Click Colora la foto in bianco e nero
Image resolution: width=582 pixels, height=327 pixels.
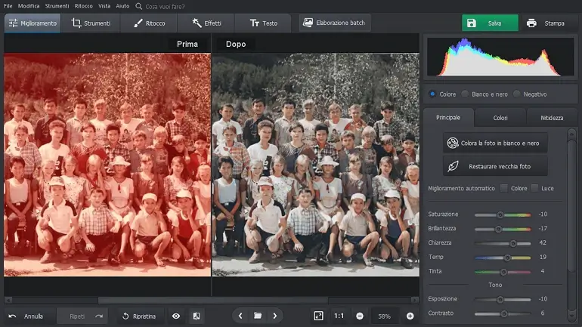point(495,143)
